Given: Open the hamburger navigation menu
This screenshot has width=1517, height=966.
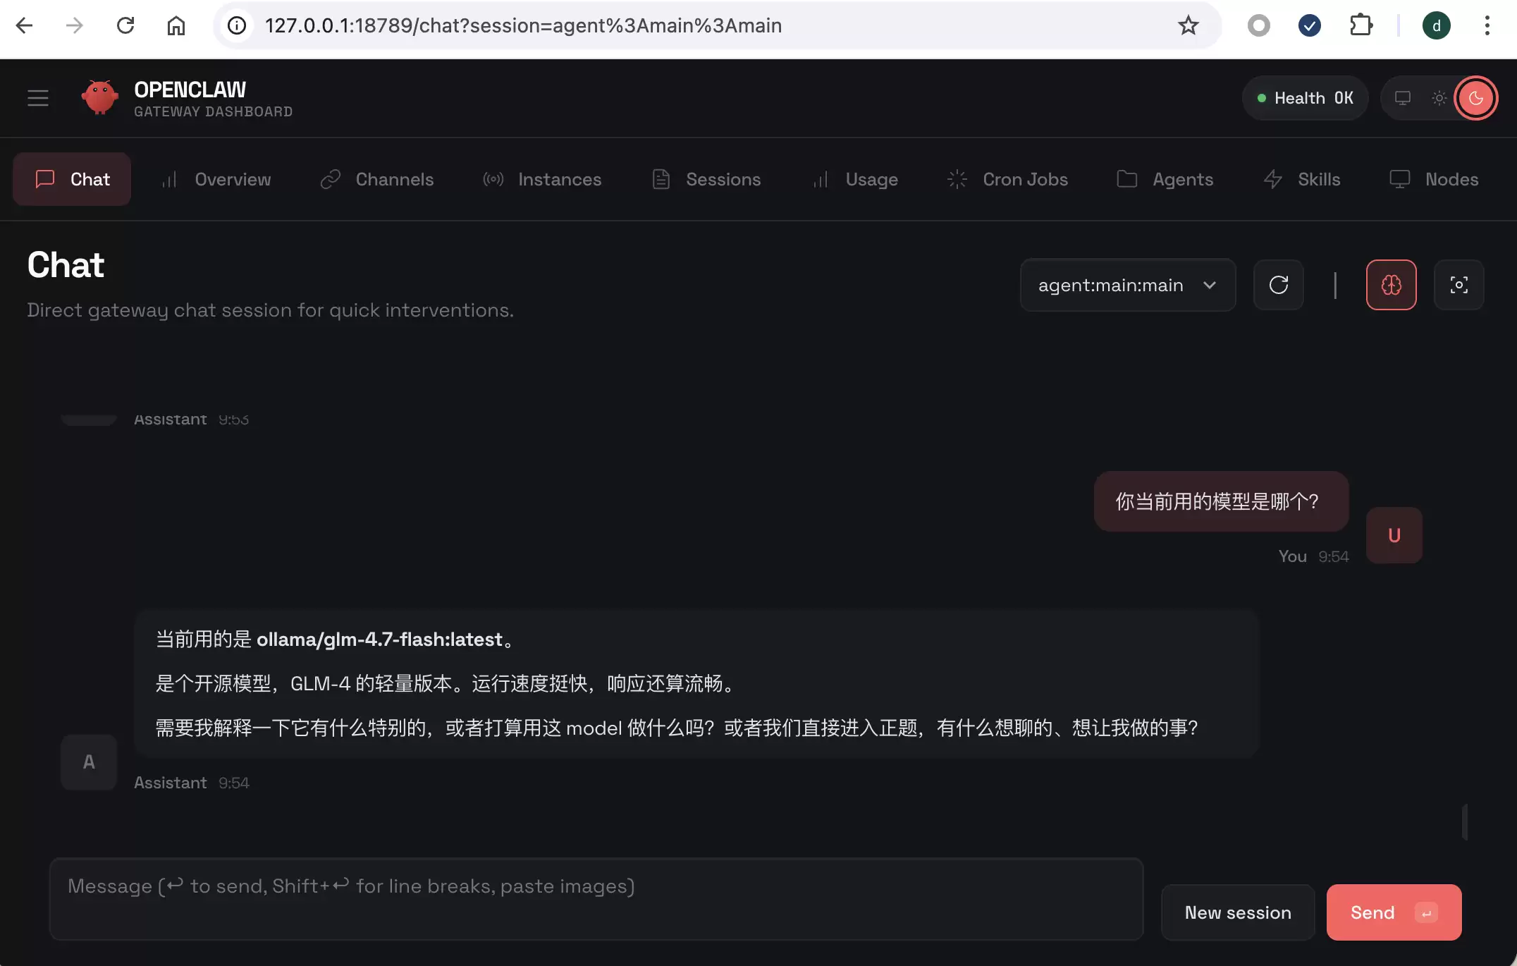Looking at the screenshot, I should tap(37, 98).
